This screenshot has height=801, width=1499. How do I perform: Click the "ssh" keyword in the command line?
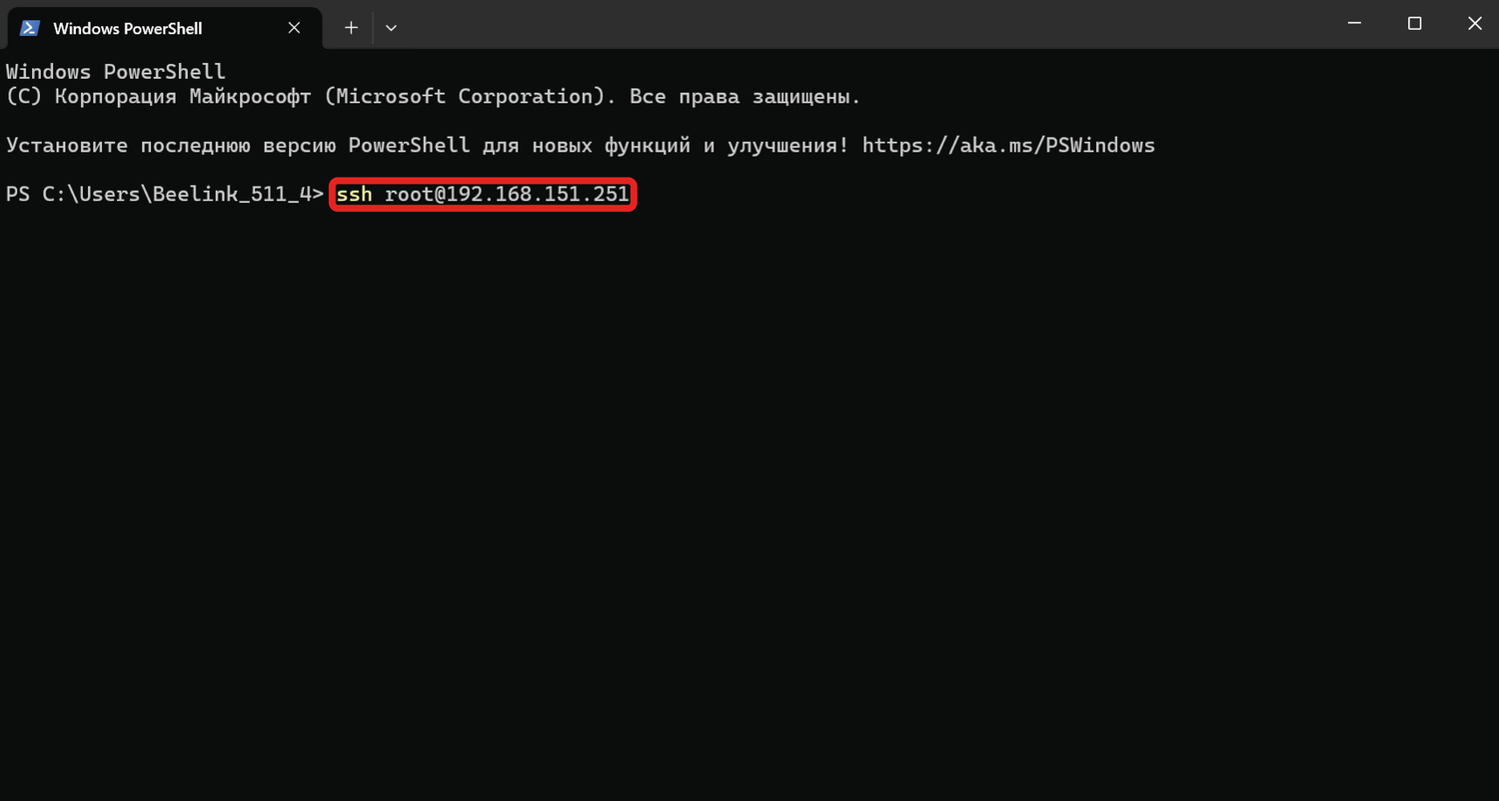(x=354, y=194)
